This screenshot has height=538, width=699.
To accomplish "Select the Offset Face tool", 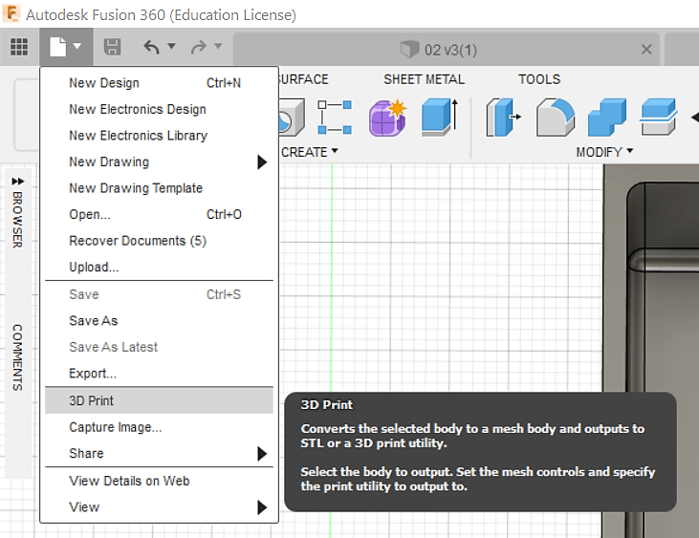I will 659,118.
